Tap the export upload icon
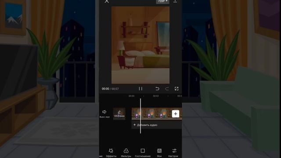Viewport: 281px width, 158px height. (x=175, y=1)
